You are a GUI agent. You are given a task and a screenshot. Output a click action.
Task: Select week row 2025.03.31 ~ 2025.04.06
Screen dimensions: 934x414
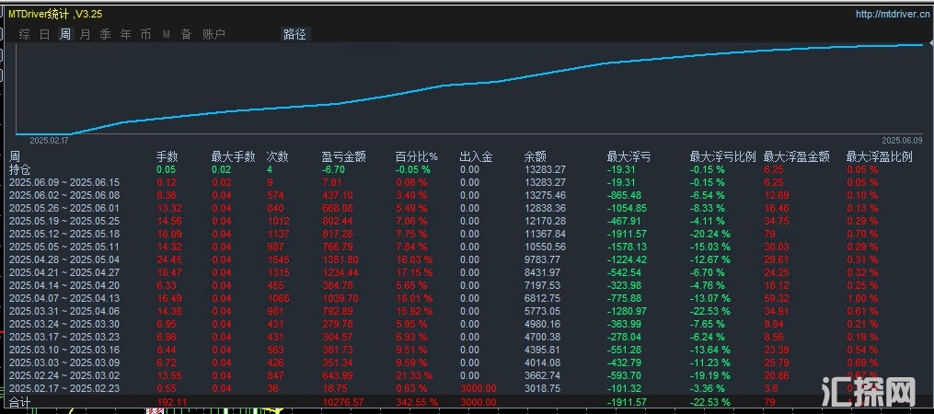pyautogui.click(x=64, y=311)
